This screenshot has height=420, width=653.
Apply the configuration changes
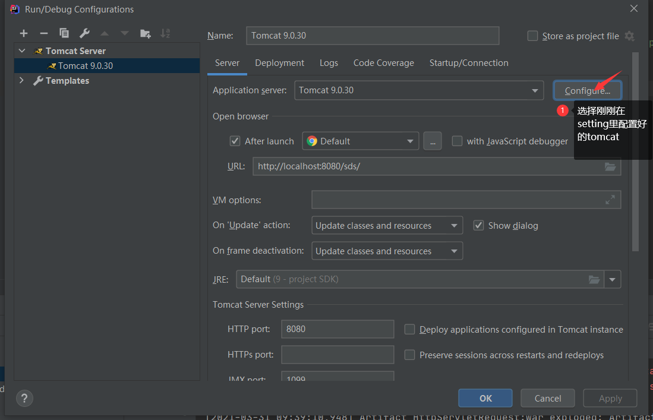point(610,398)
